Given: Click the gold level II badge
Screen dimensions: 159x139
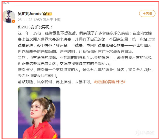Looking at the screenshot, I should (x=50, y=14).
